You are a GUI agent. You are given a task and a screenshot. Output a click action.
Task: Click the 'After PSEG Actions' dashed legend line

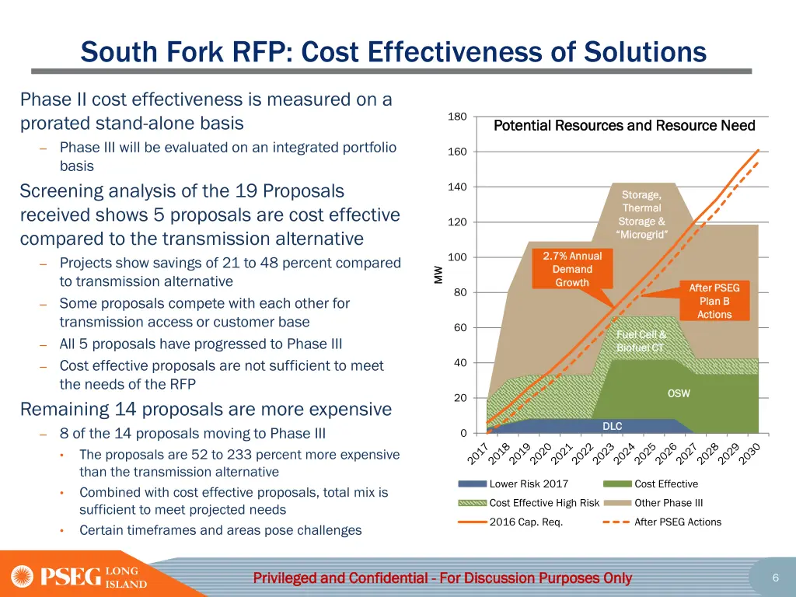click(x=617, y=522)
